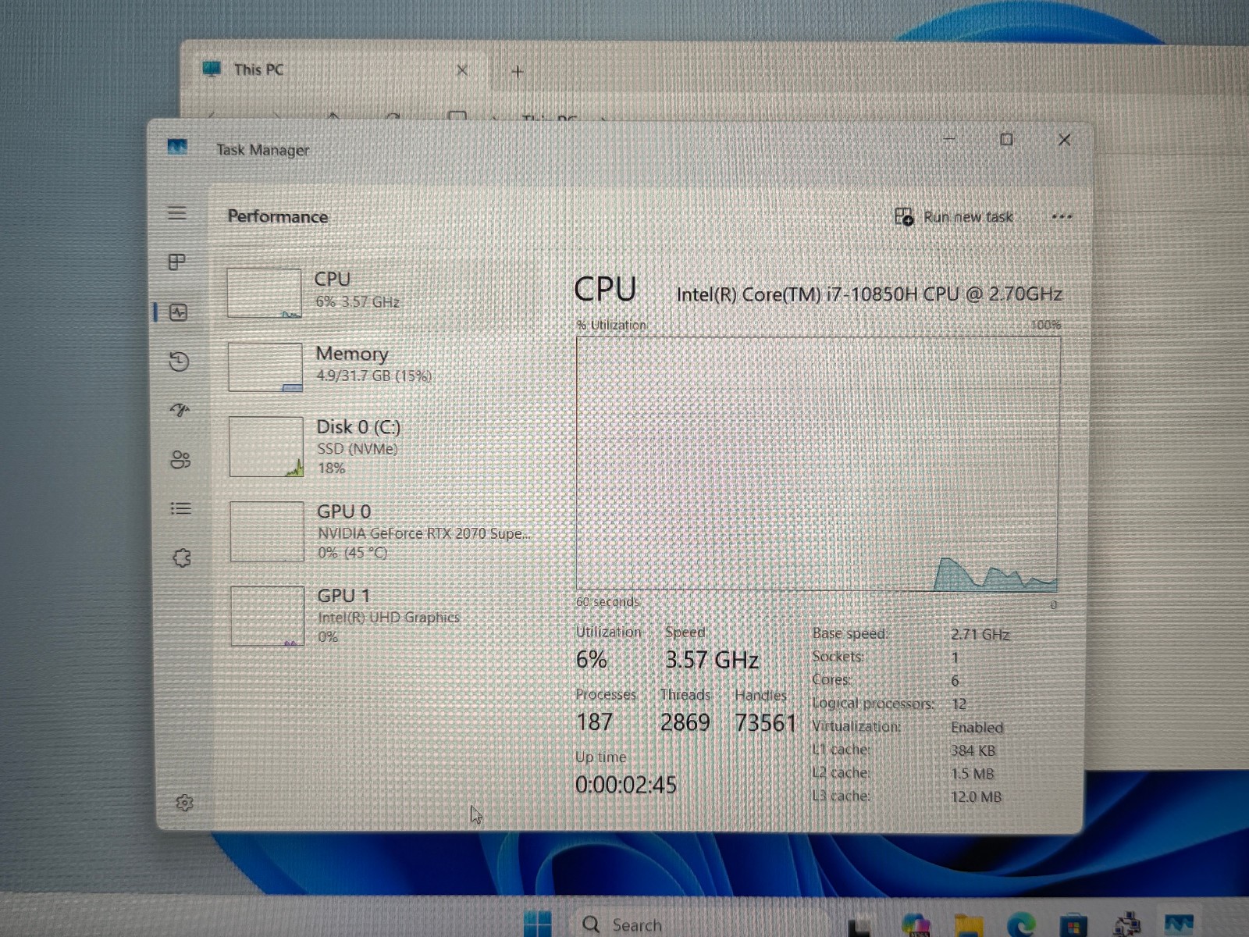Screen dimensions: 1249x937
Task: Click the 384 KB L1 cache value
Action: pyautogui.click(x=973, y=750)
